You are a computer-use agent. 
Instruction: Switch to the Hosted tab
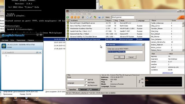pyautogui.click(x=95, y=90)
